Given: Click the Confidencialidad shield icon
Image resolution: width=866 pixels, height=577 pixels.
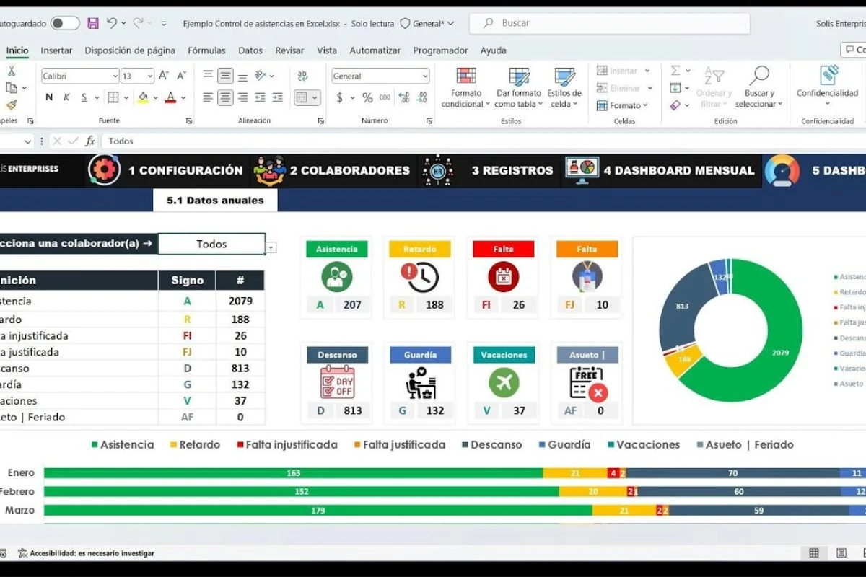Looking at the screenshot, I should pos(828,76).
